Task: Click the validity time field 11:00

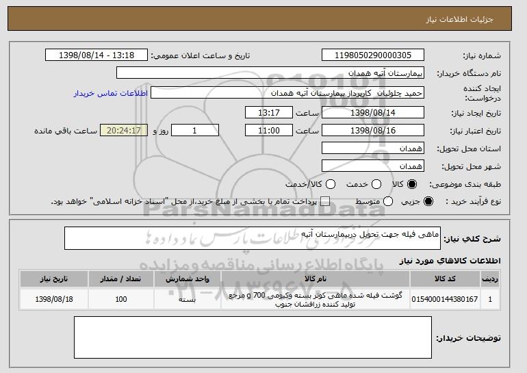Action: click(269, 131)
